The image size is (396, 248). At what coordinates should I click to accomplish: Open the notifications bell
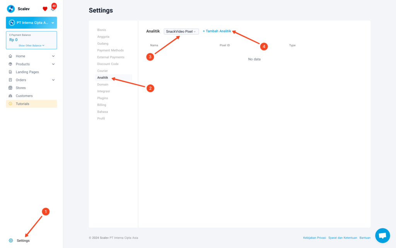coord(53,9)
